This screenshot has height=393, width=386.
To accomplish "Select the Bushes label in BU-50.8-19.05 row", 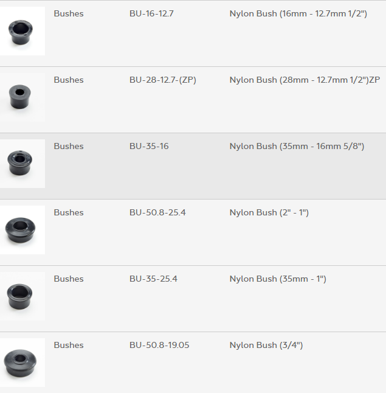I will (x=69, y=345).
